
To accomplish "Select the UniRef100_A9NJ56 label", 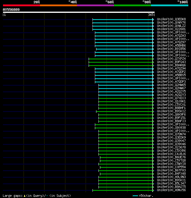I will (171, 190).
